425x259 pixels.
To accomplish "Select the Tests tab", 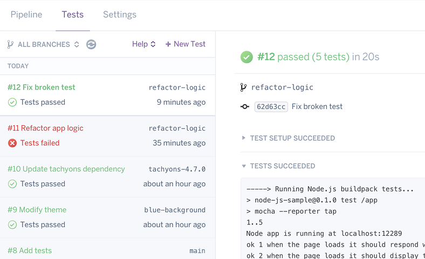I will click(73, 15).
